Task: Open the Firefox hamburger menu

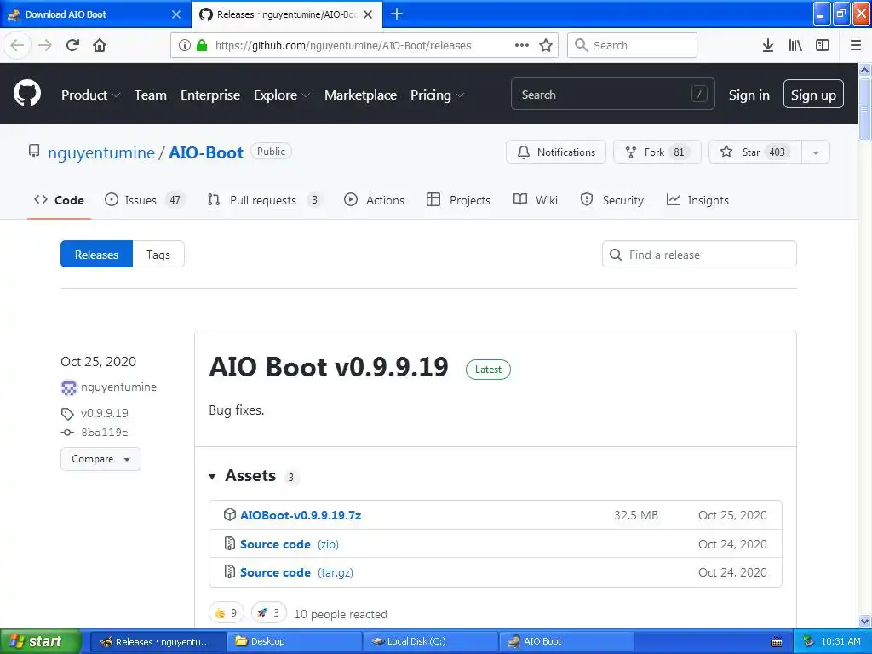Action: click(856, 46)
